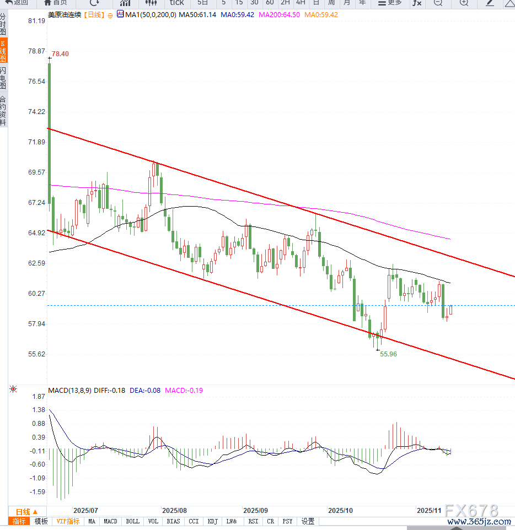Image resolution: width=515 pixels, height=530 pixels.
Task: Click the 设置 settings button
Action: [x=308, y=521]
